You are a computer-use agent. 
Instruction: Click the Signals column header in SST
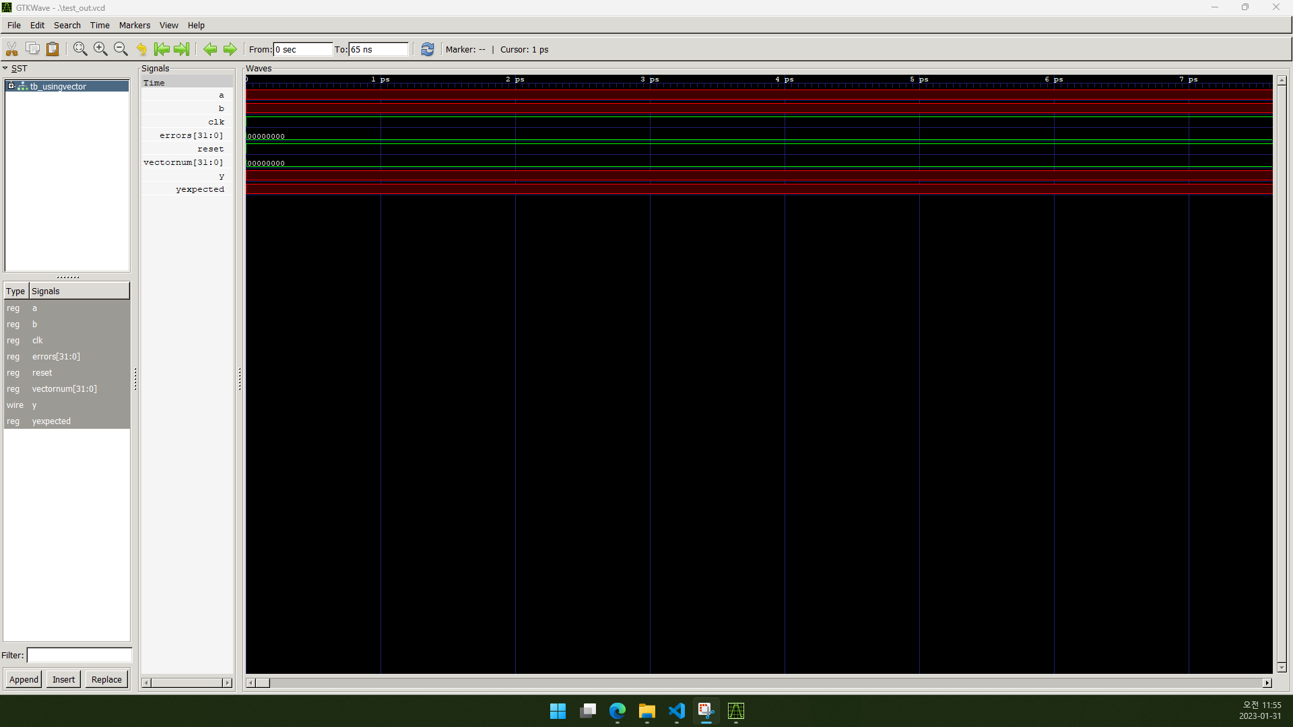[x=79, y=291]
